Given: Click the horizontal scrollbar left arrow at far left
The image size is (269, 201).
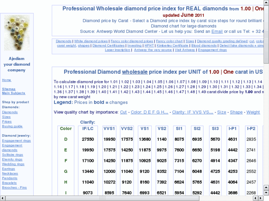Looking at the screenshot, I should coord(3,198).
